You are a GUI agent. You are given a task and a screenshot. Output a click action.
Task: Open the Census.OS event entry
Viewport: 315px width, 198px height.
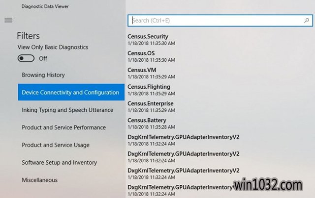click(x=141, y=53)
